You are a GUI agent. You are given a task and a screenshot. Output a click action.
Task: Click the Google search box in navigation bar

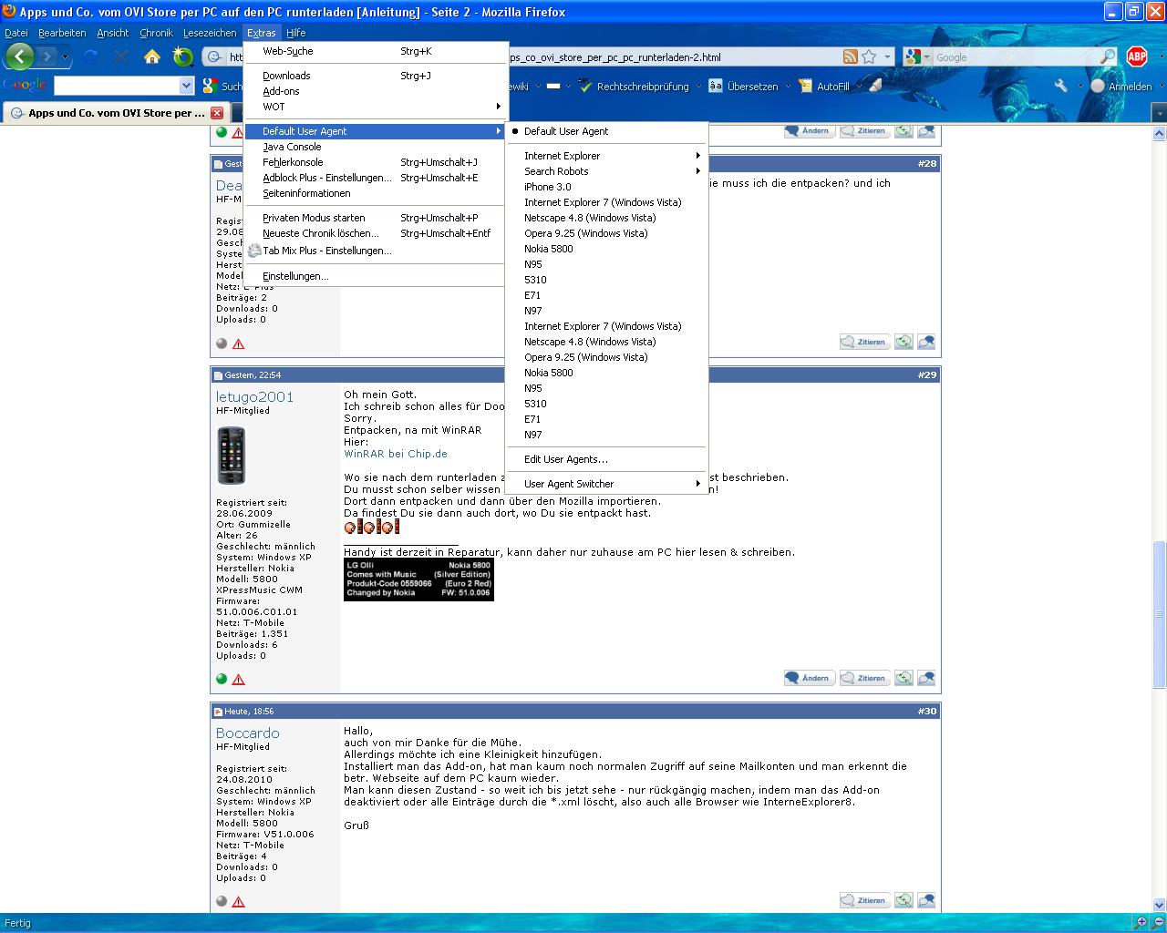(1015, 56)
